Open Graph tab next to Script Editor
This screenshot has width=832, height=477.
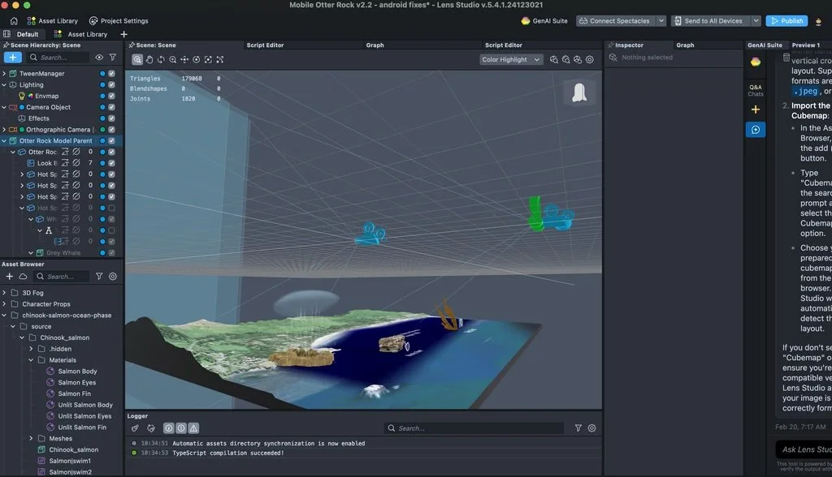coord(375,45)
